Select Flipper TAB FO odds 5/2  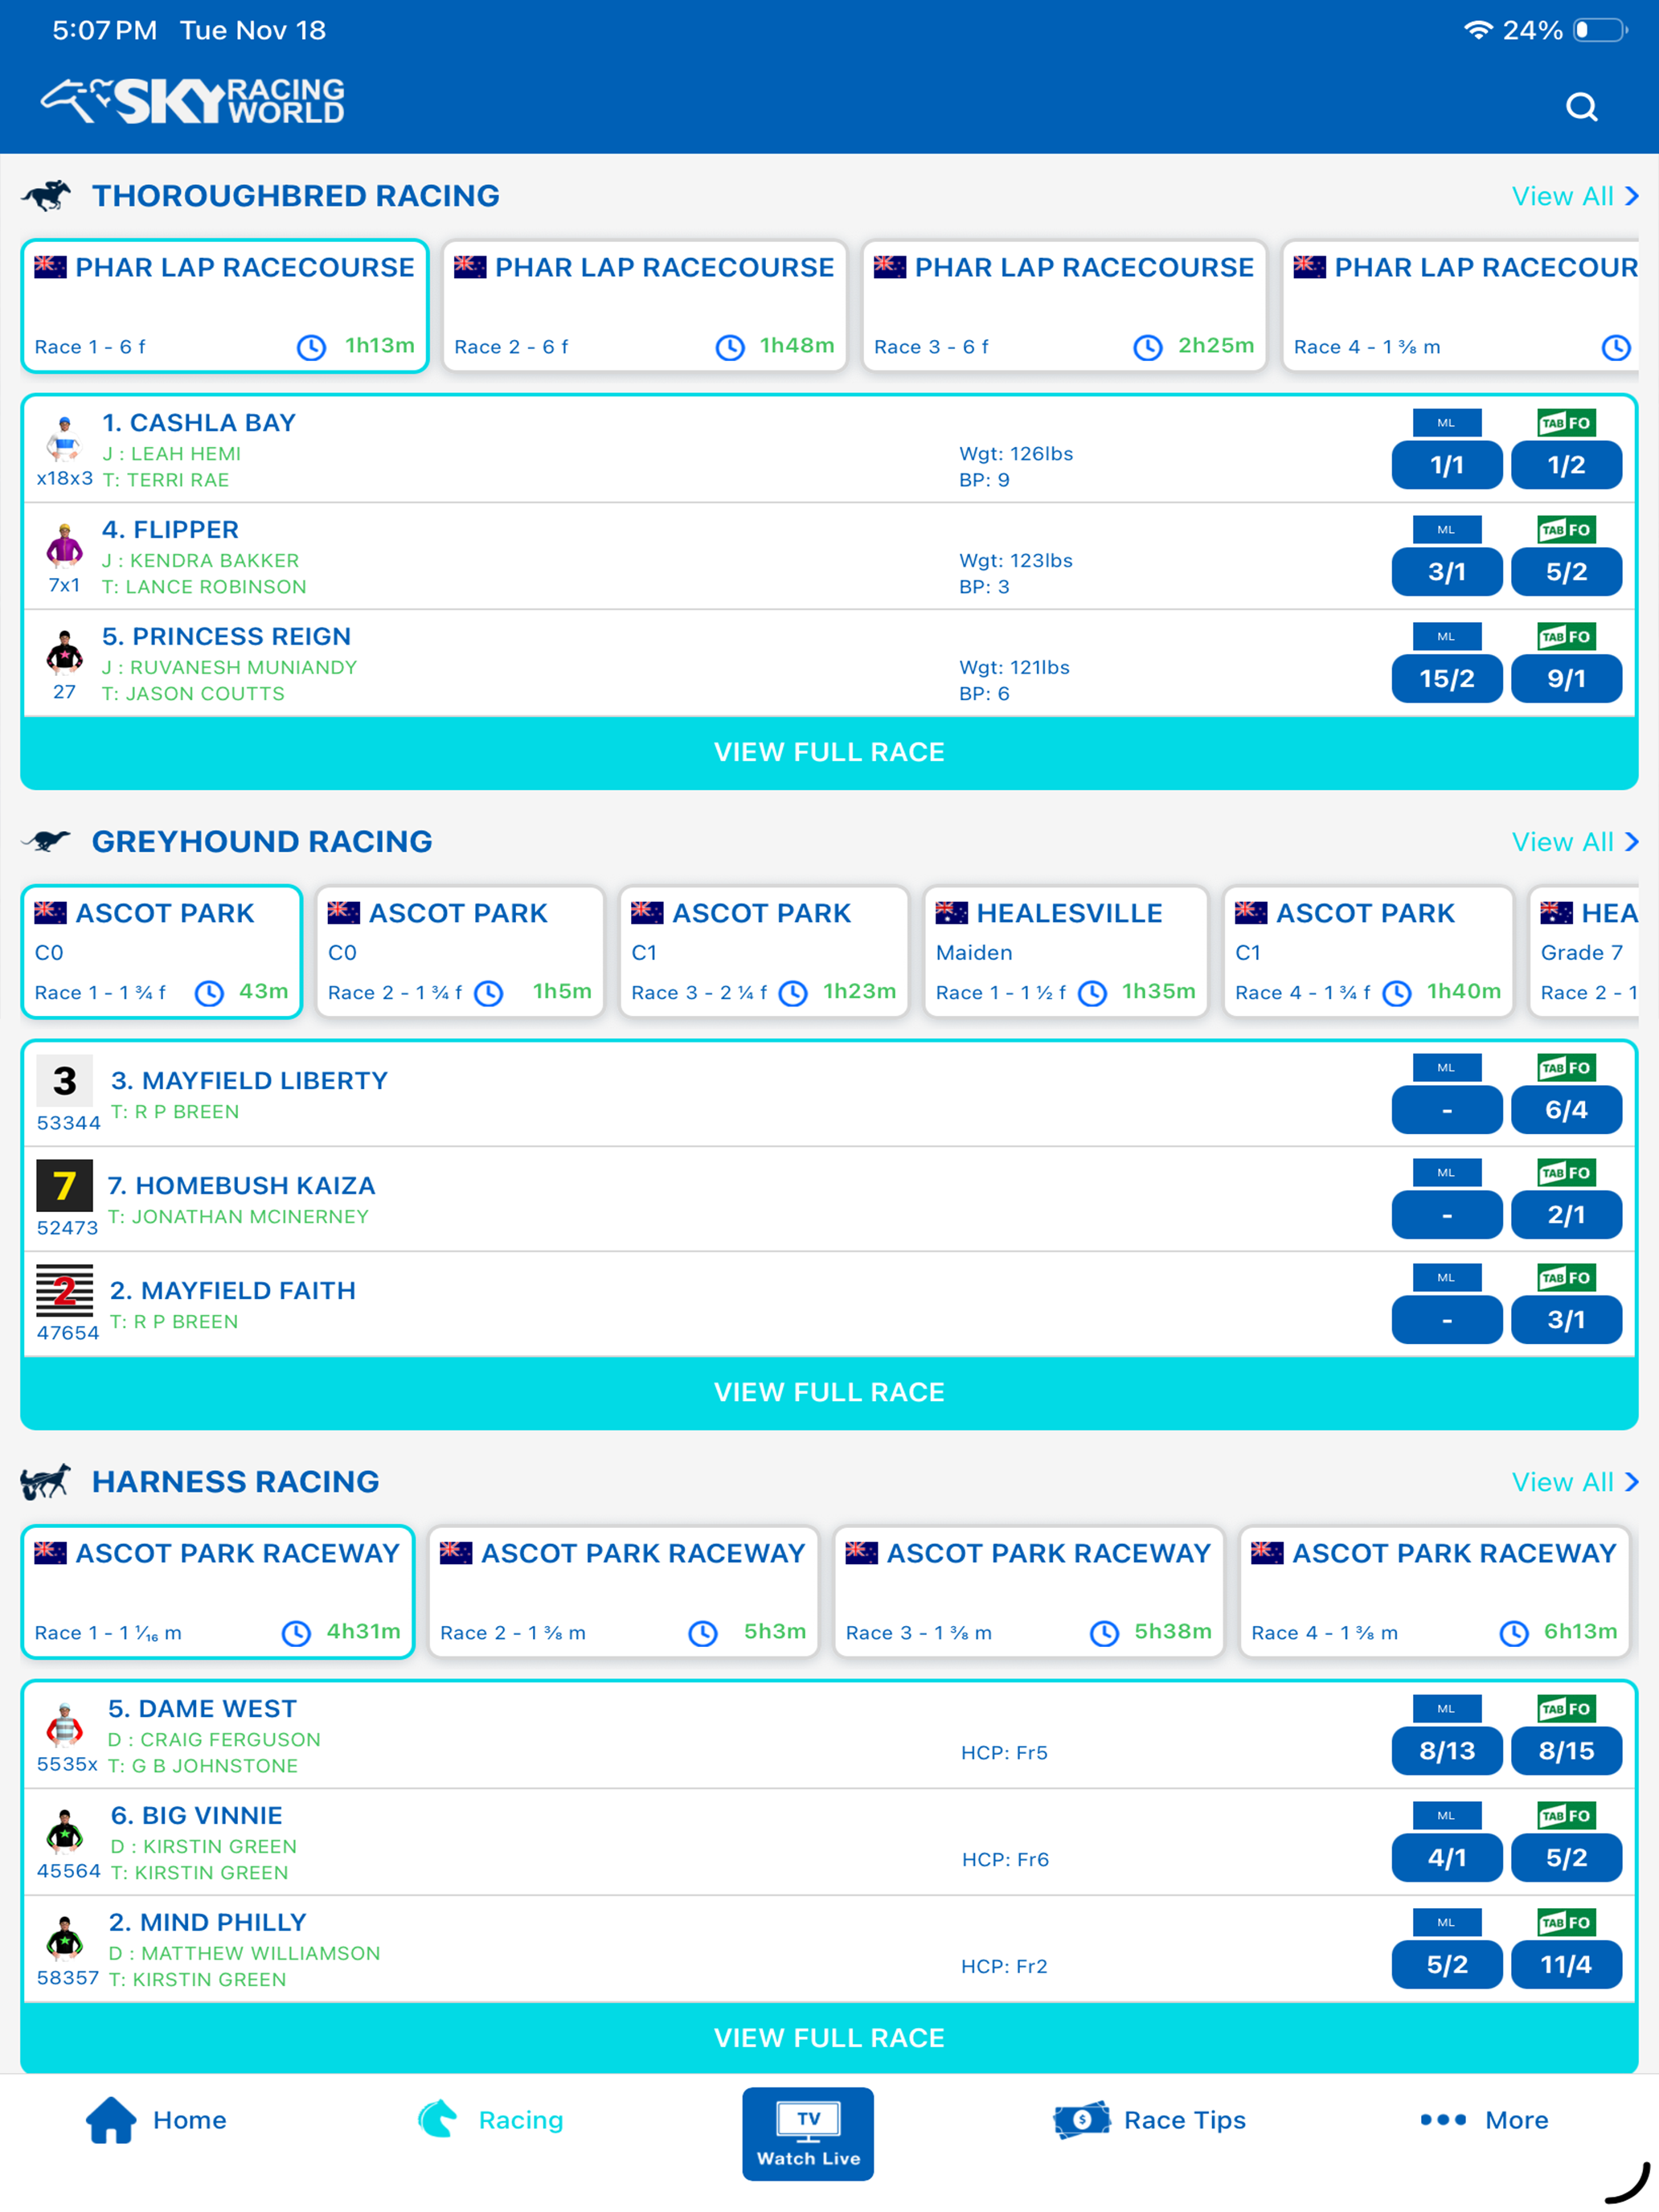tap(1566, 572)
